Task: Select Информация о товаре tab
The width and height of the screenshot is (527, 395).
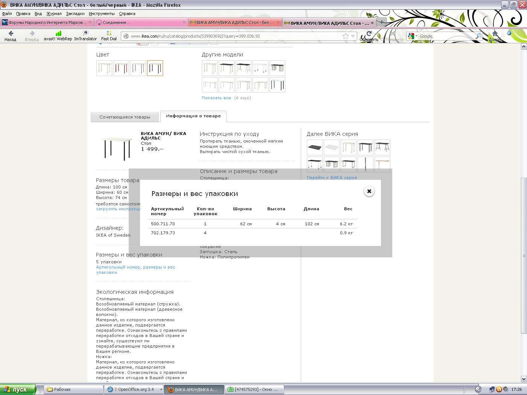Action: [193, 116]
